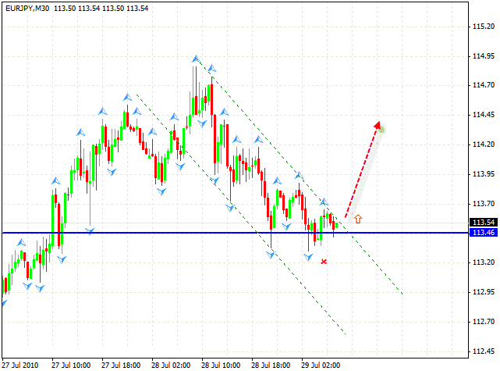Click the 112.70 price axis label
Viewport: 500px width, 371px height.
484,322
